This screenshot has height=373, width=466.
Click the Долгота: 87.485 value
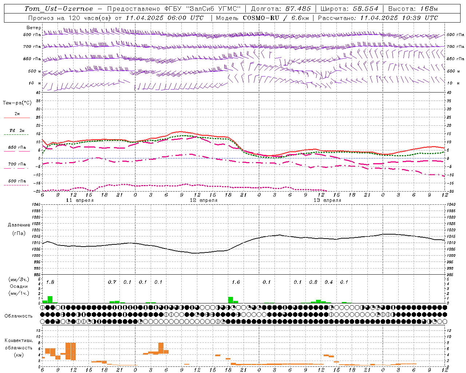click(x=281, y=9)
